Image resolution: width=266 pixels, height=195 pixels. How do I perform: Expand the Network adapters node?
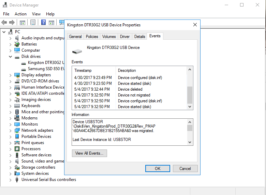click(10, 130)
